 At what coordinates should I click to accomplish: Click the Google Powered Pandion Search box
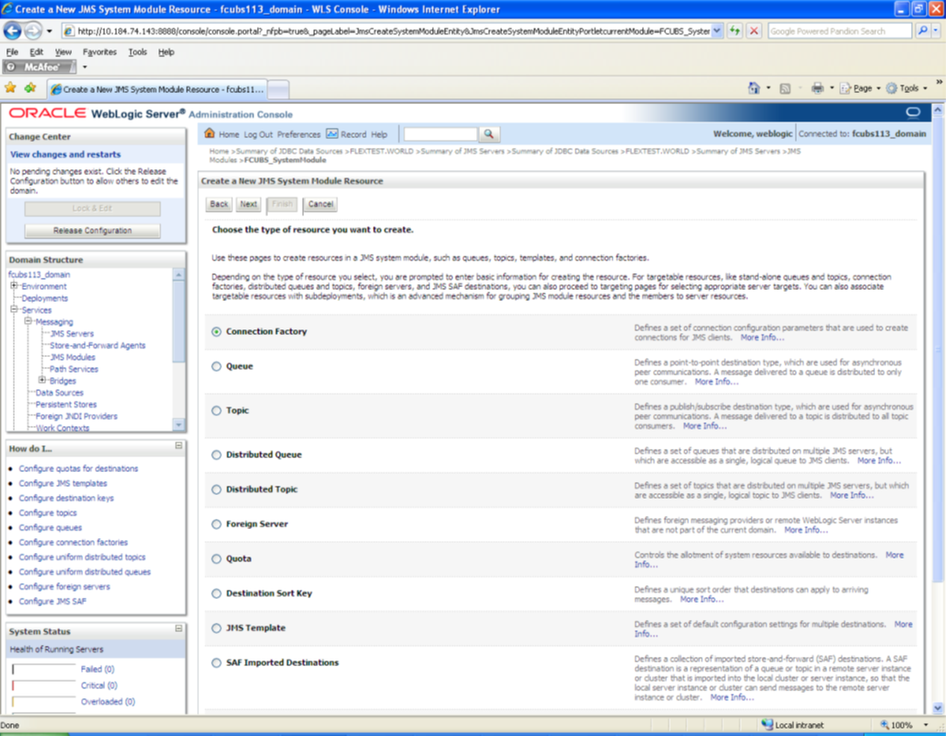coord(840,30)
